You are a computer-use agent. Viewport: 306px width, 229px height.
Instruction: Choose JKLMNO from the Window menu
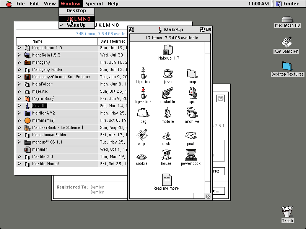(x=77, y=19)
